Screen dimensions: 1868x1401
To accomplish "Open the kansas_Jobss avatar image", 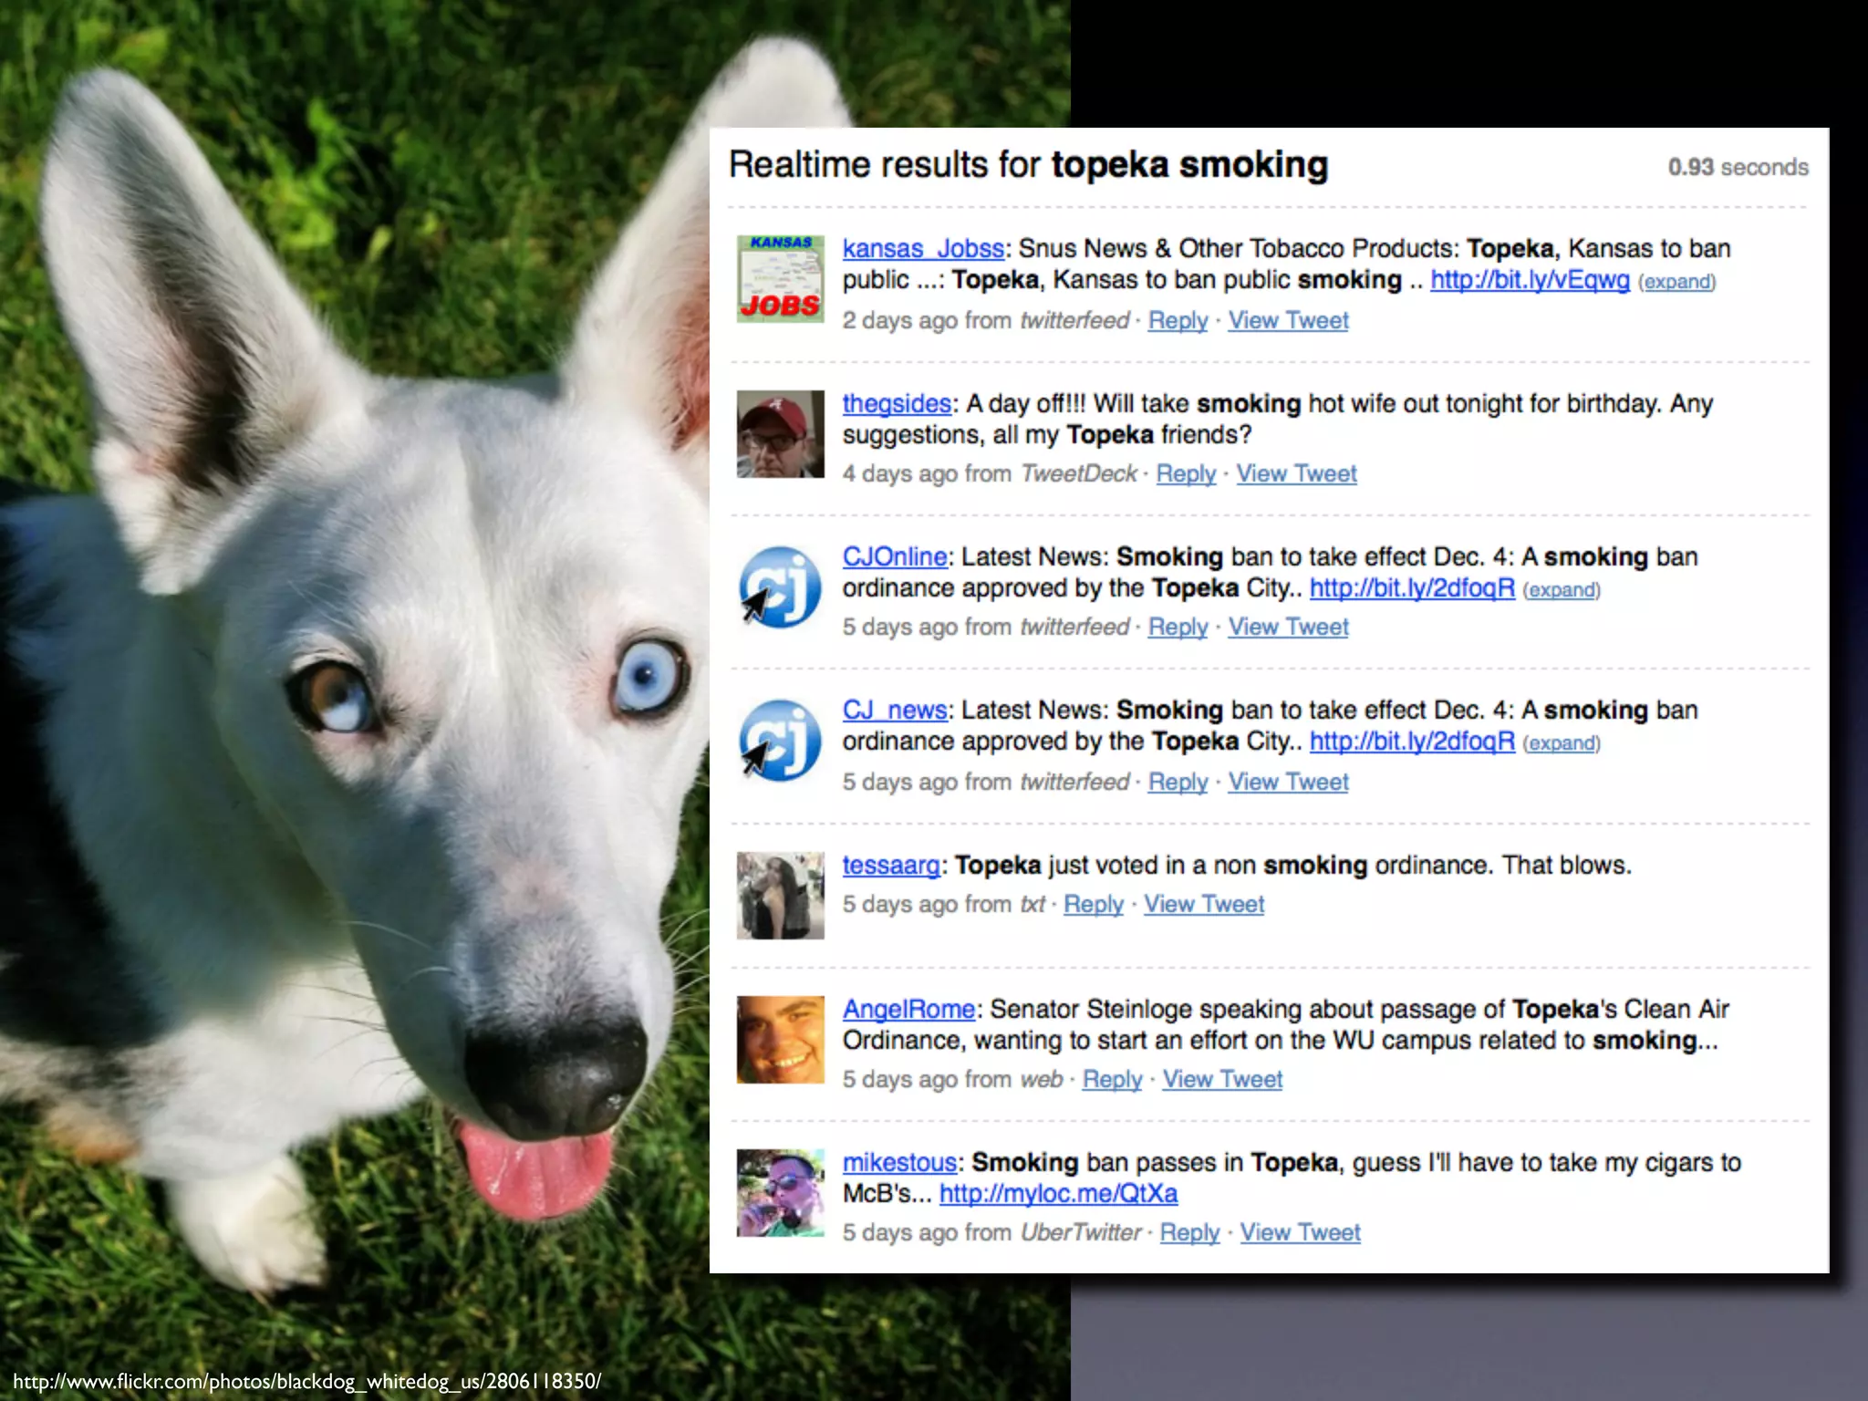I will 781,278.
